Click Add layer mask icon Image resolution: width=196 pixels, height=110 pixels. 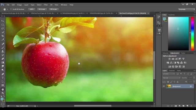point(176,106)
